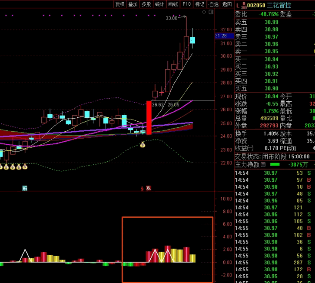The image size is (315, 283).
Task: Click the green 主力净额 bar indicator
Action: [275, 164]
